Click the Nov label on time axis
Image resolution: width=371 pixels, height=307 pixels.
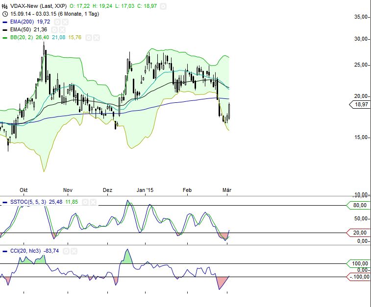coord(68,190)
